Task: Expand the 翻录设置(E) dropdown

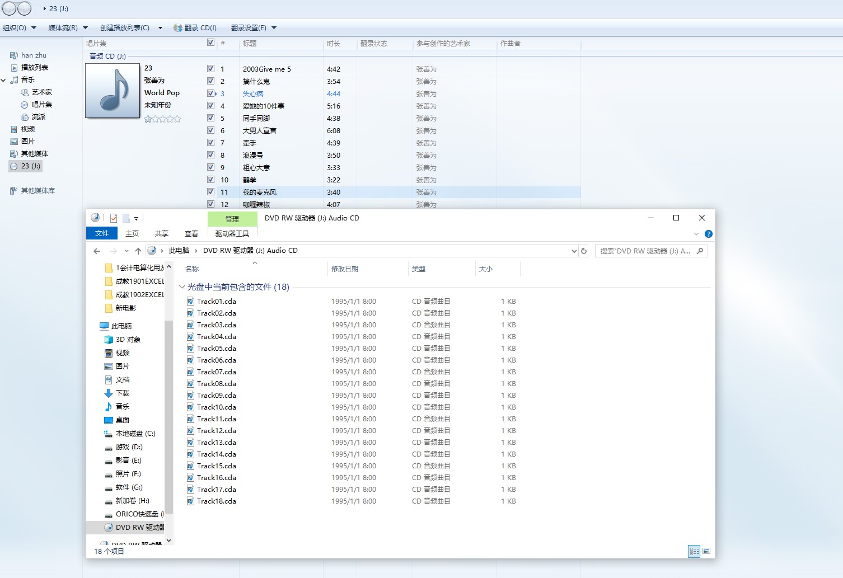Action: click(254, 28)
